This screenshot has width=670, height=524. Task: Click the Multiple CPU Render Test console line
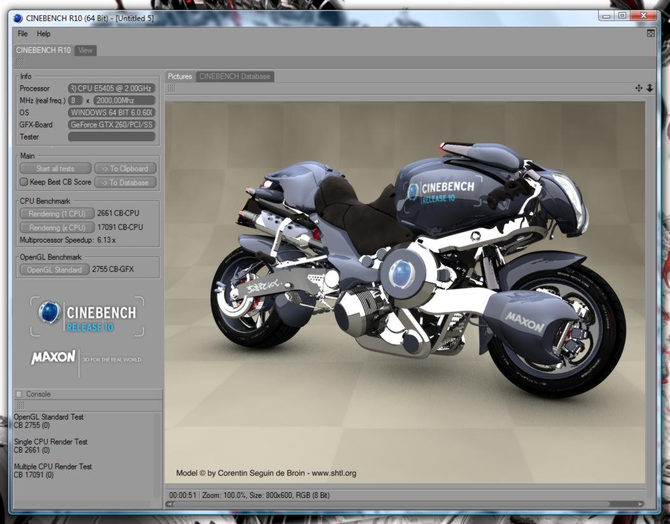(x=53, y=466)
